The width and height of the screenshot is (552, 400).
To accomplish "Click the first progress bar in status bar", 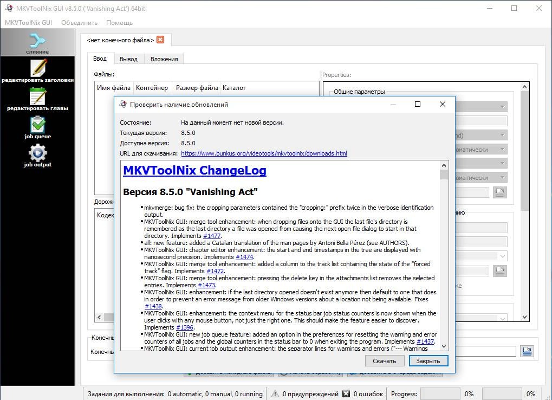I will tap(440, 394).
